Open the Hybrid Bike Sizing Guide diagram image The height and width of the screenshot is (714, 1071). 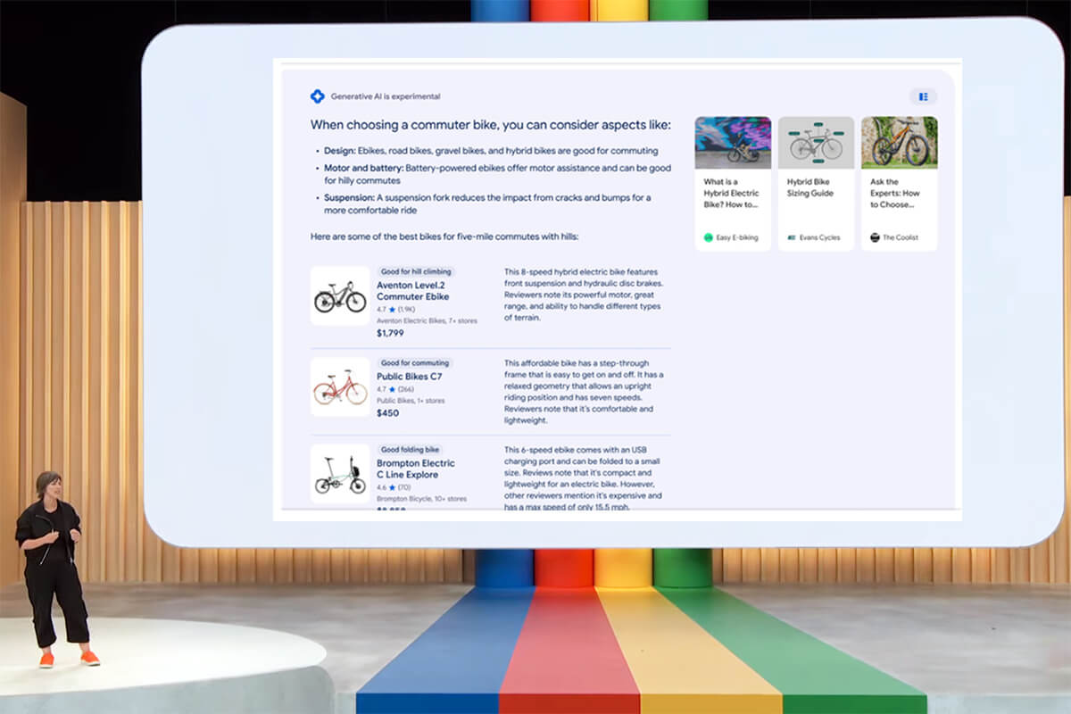[x=816, y=142]
